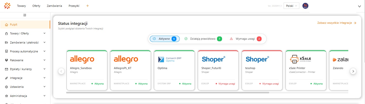Click the Integracje plug icon
The height and width of the screenshot is (104, 365).
pos(7,78)
